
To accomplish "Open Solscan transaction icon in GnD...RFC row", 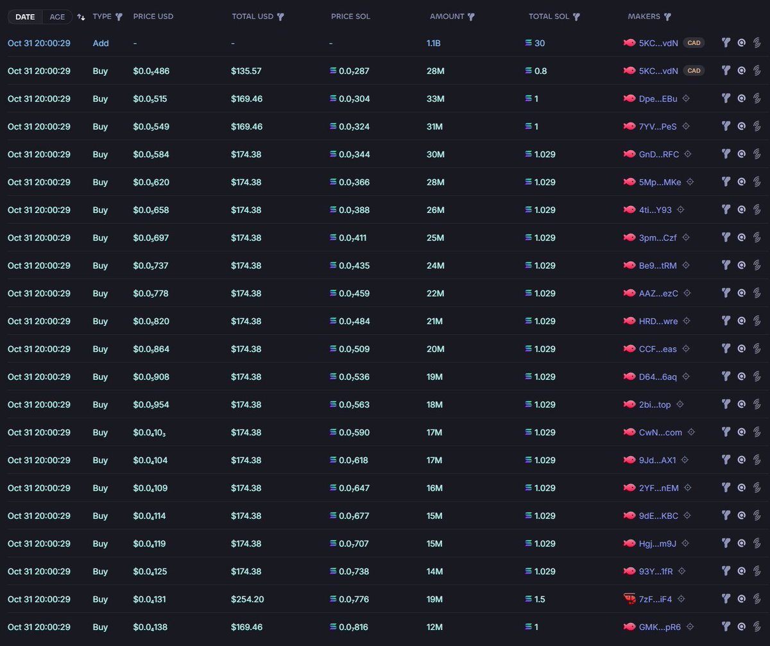I will coord(757,154).
